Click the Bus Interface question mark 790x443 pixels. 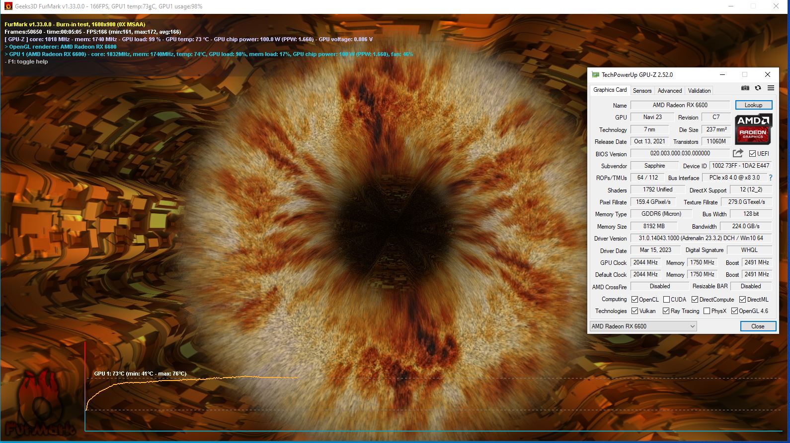[x=771, y=178]
